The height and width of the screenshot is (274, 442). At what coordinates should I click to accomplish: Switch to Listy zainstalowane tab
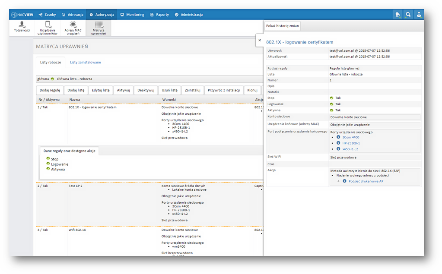pos(86,62)
